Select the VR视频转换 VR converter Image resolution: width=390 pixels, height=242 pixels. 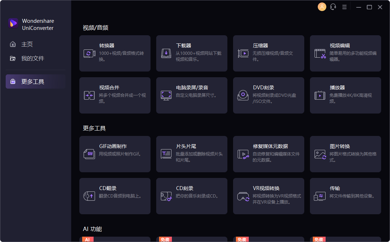[x=269, y=196]
